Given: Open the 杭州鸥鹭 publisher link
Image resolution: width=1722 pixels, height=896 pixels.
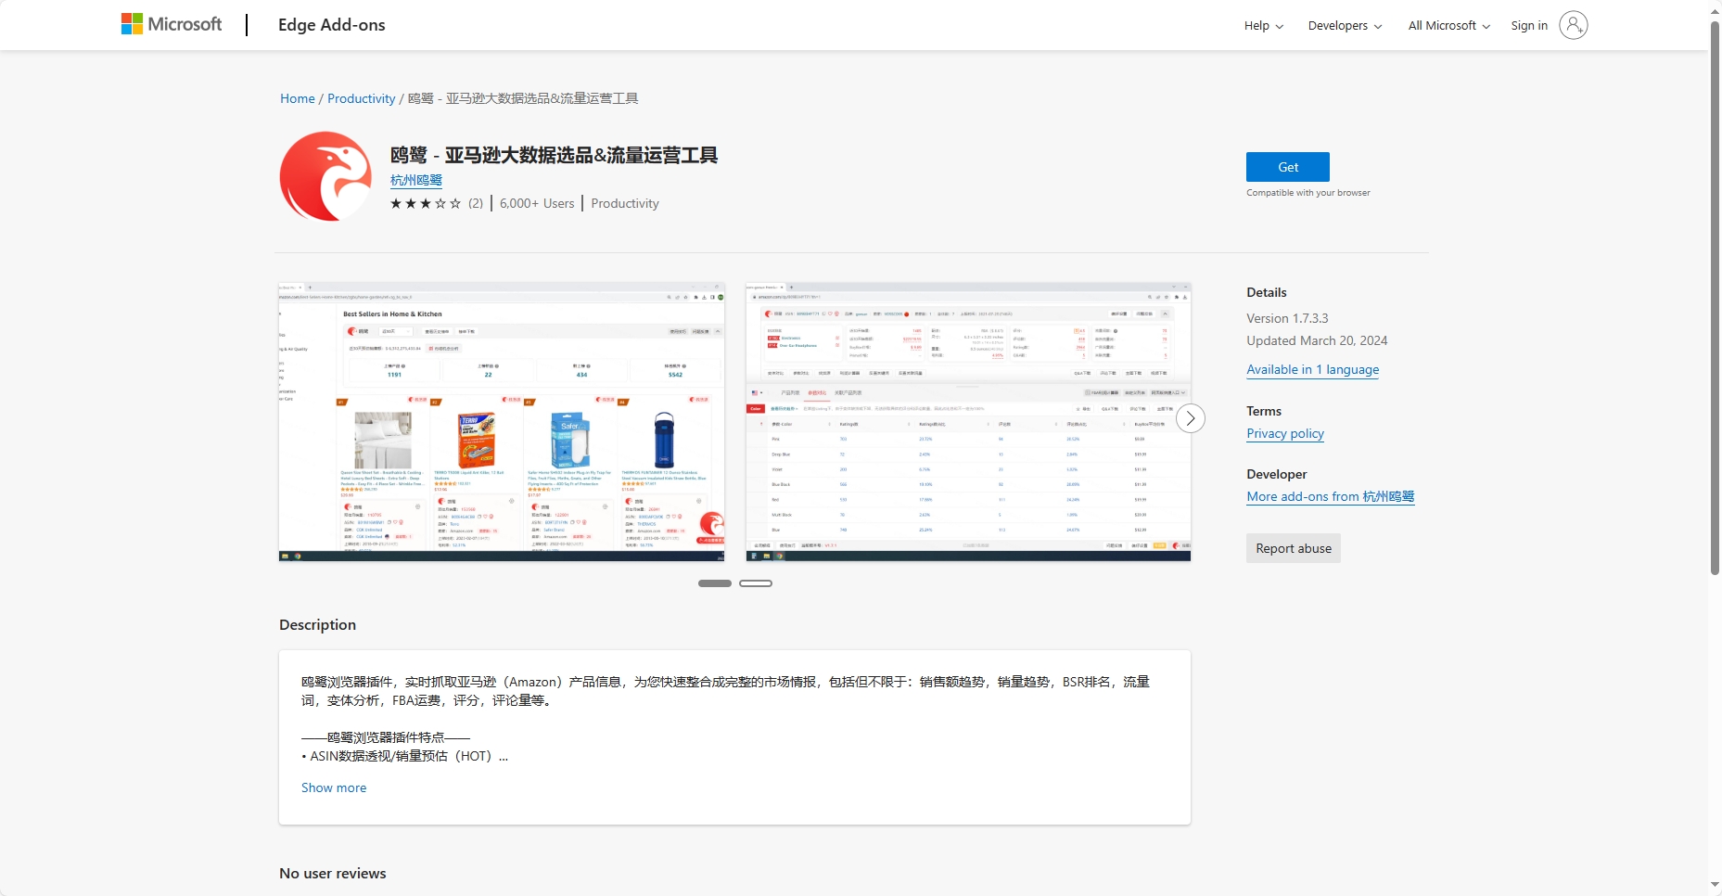Looking at the screenshot, I should pyautogui.click(x=416, y=180).
